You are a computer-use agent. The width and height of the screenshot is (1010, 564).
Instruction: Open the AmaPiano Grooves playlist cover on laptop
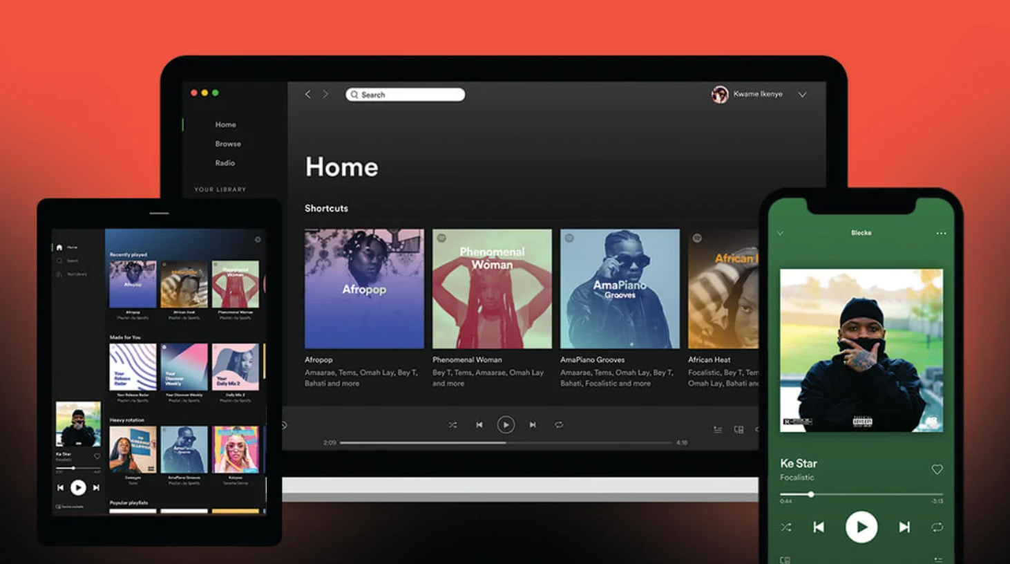pos(620,289)
